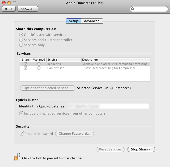Click the Share column header
The image size is (170, 167).
click(26, 60)
